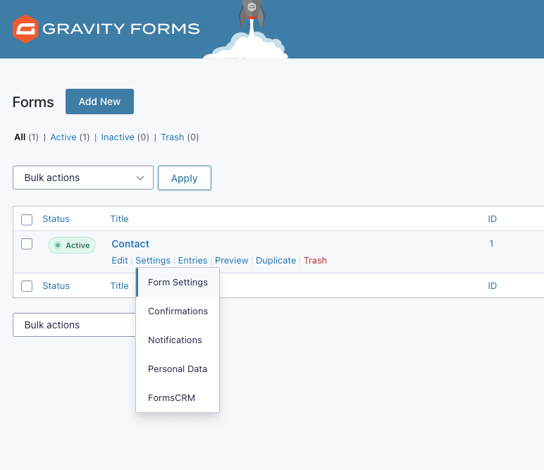
Task: Open Entries for the Contact form
Action: [x=192, y=261]
